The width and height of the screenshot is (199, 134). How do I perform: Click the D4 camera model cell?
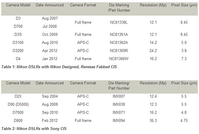coord(18,59)
